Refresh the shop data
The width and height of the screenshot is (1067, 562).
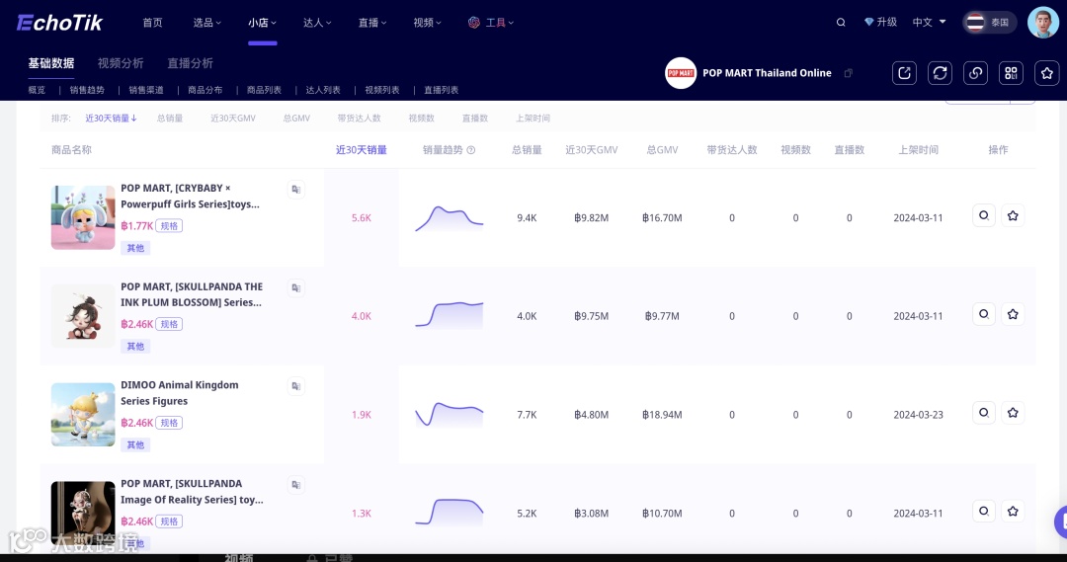(x=940, y=73)
